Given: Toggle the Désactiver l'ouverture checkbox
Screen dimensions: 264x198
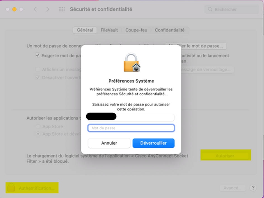Looking at the screenshot, I should coord(38,78).
